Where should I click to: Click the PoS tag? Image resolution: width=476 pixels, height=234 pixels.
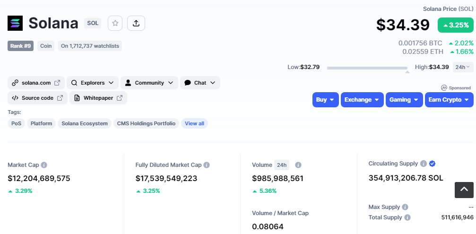pos(17,123)
